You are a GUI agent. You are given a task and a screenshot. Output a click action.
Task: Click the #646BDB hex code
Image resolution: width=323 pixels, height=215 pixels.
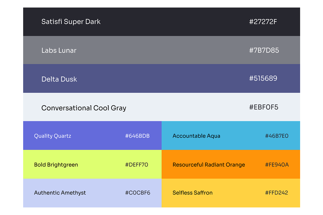(x=137, y=136)
